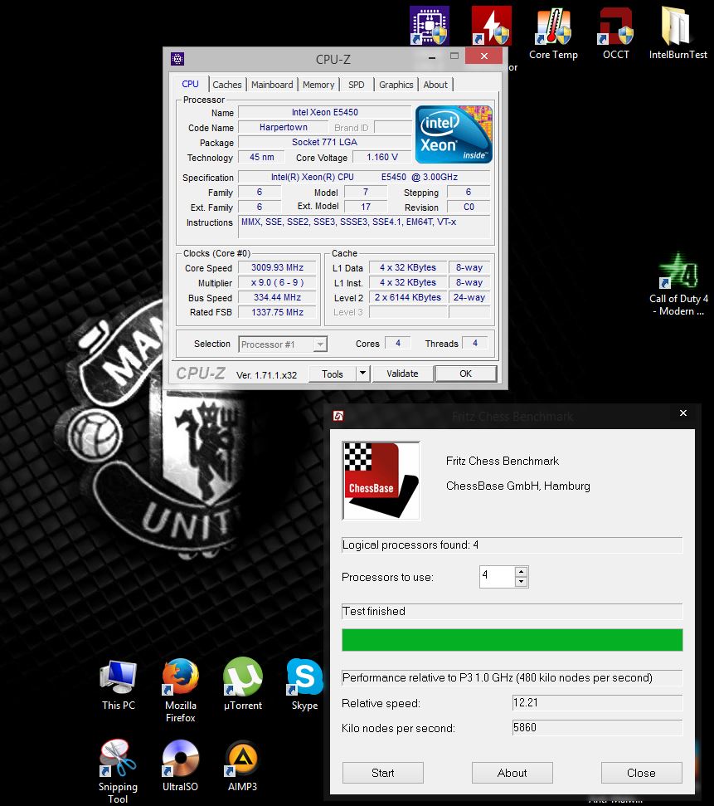
Task: Click the Validate button in CPU-Z
Action: [402, 374]
